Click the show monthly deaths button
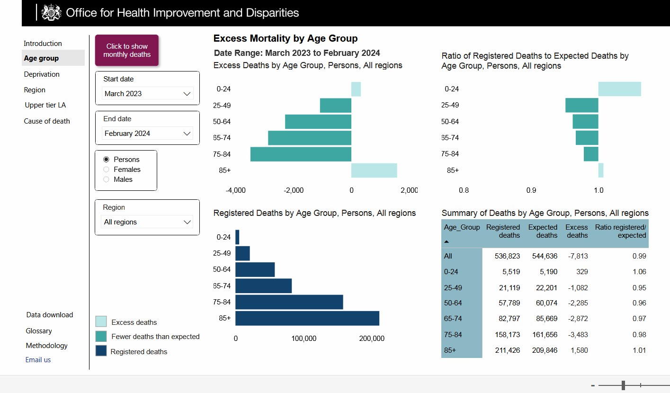 [127, 50]
